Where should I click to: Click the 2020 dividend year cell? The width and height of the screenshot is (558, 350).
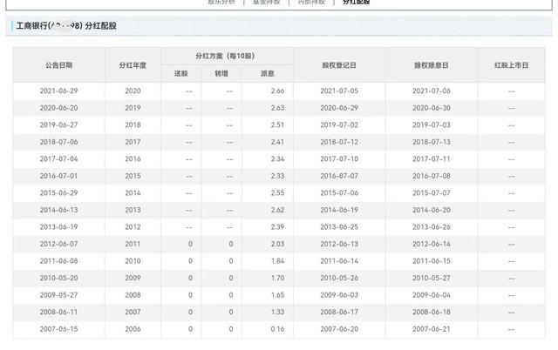[133, 91]
